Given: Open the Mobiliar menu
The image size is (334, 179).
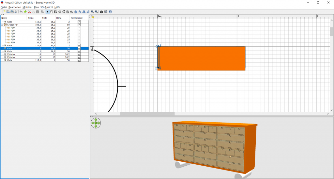Looking at the screenshot, I should pos(27,7).
